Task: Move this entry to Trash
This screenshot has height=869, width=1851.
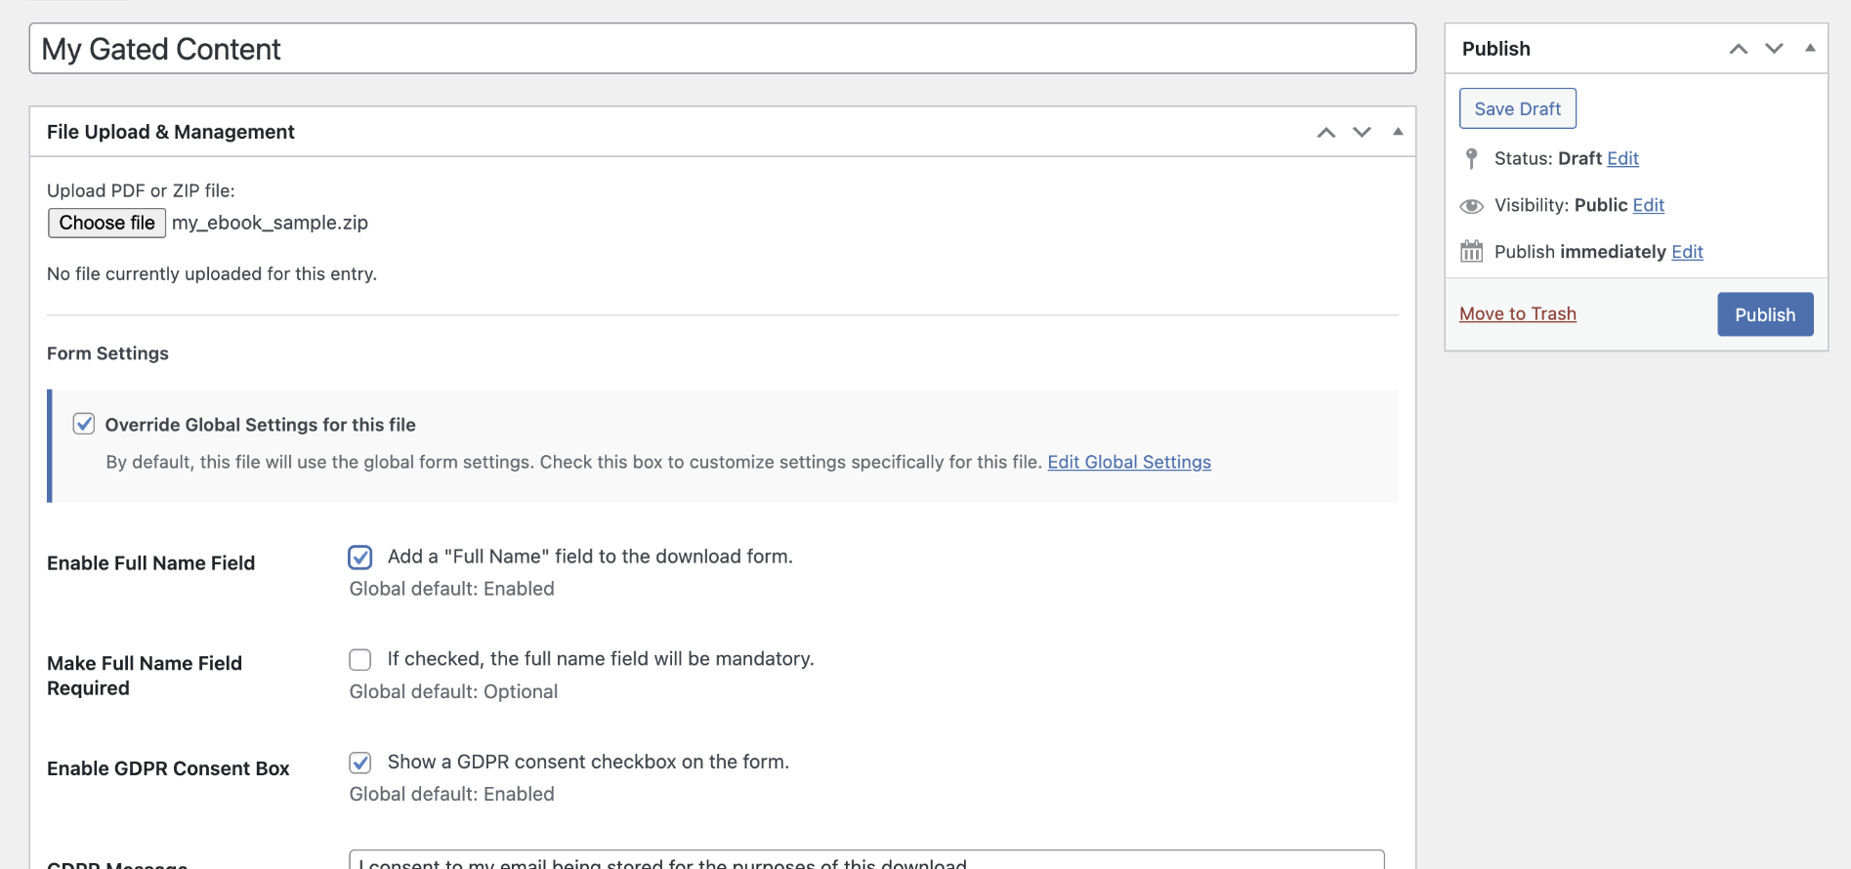Action: [1517, 313]
